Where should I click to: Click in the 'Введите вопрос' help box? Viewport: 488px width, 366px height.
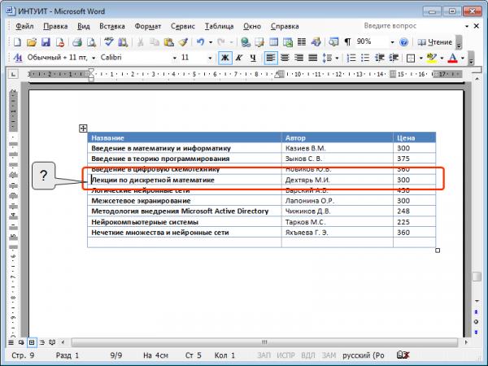click(x=412, y=26)
